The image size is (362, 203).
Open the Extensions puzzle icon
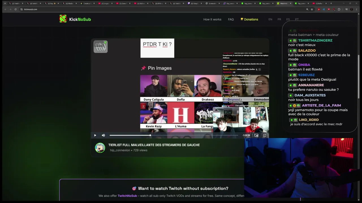pyautogui.click(x=339, y=9)
